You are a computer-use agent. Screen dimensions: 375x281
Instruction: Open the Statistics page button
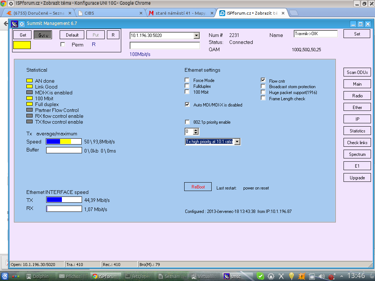click(357, 131)
